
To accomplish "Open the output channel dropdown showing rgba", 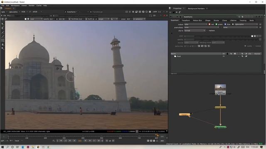I will coord(196,24).
